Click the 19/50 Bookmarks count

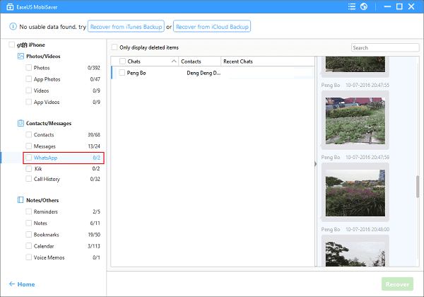[94, 235]
